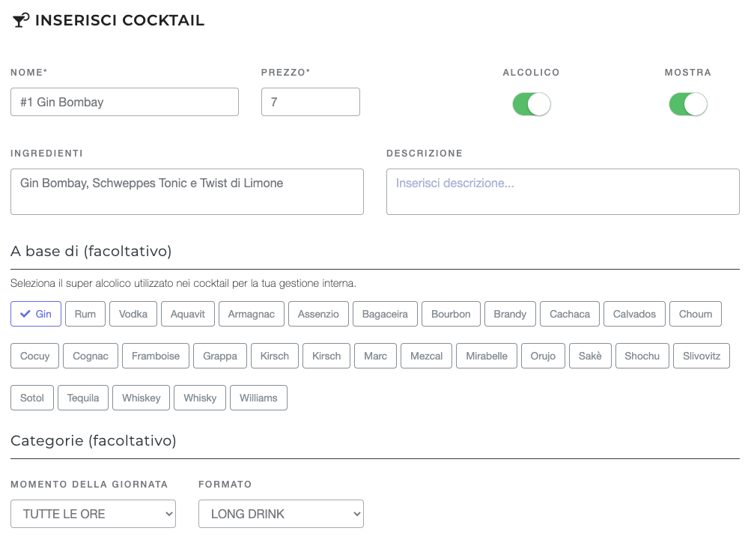Click the cocktail glass icon in header
Screen dimensions: 751x537
click(x=21, y=20)
